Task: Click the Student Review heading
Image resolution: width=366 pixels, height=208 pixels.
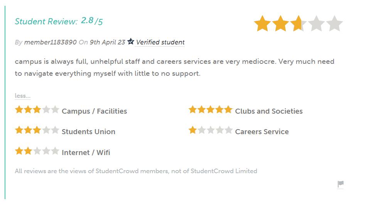Action: (x=46, y=22)
